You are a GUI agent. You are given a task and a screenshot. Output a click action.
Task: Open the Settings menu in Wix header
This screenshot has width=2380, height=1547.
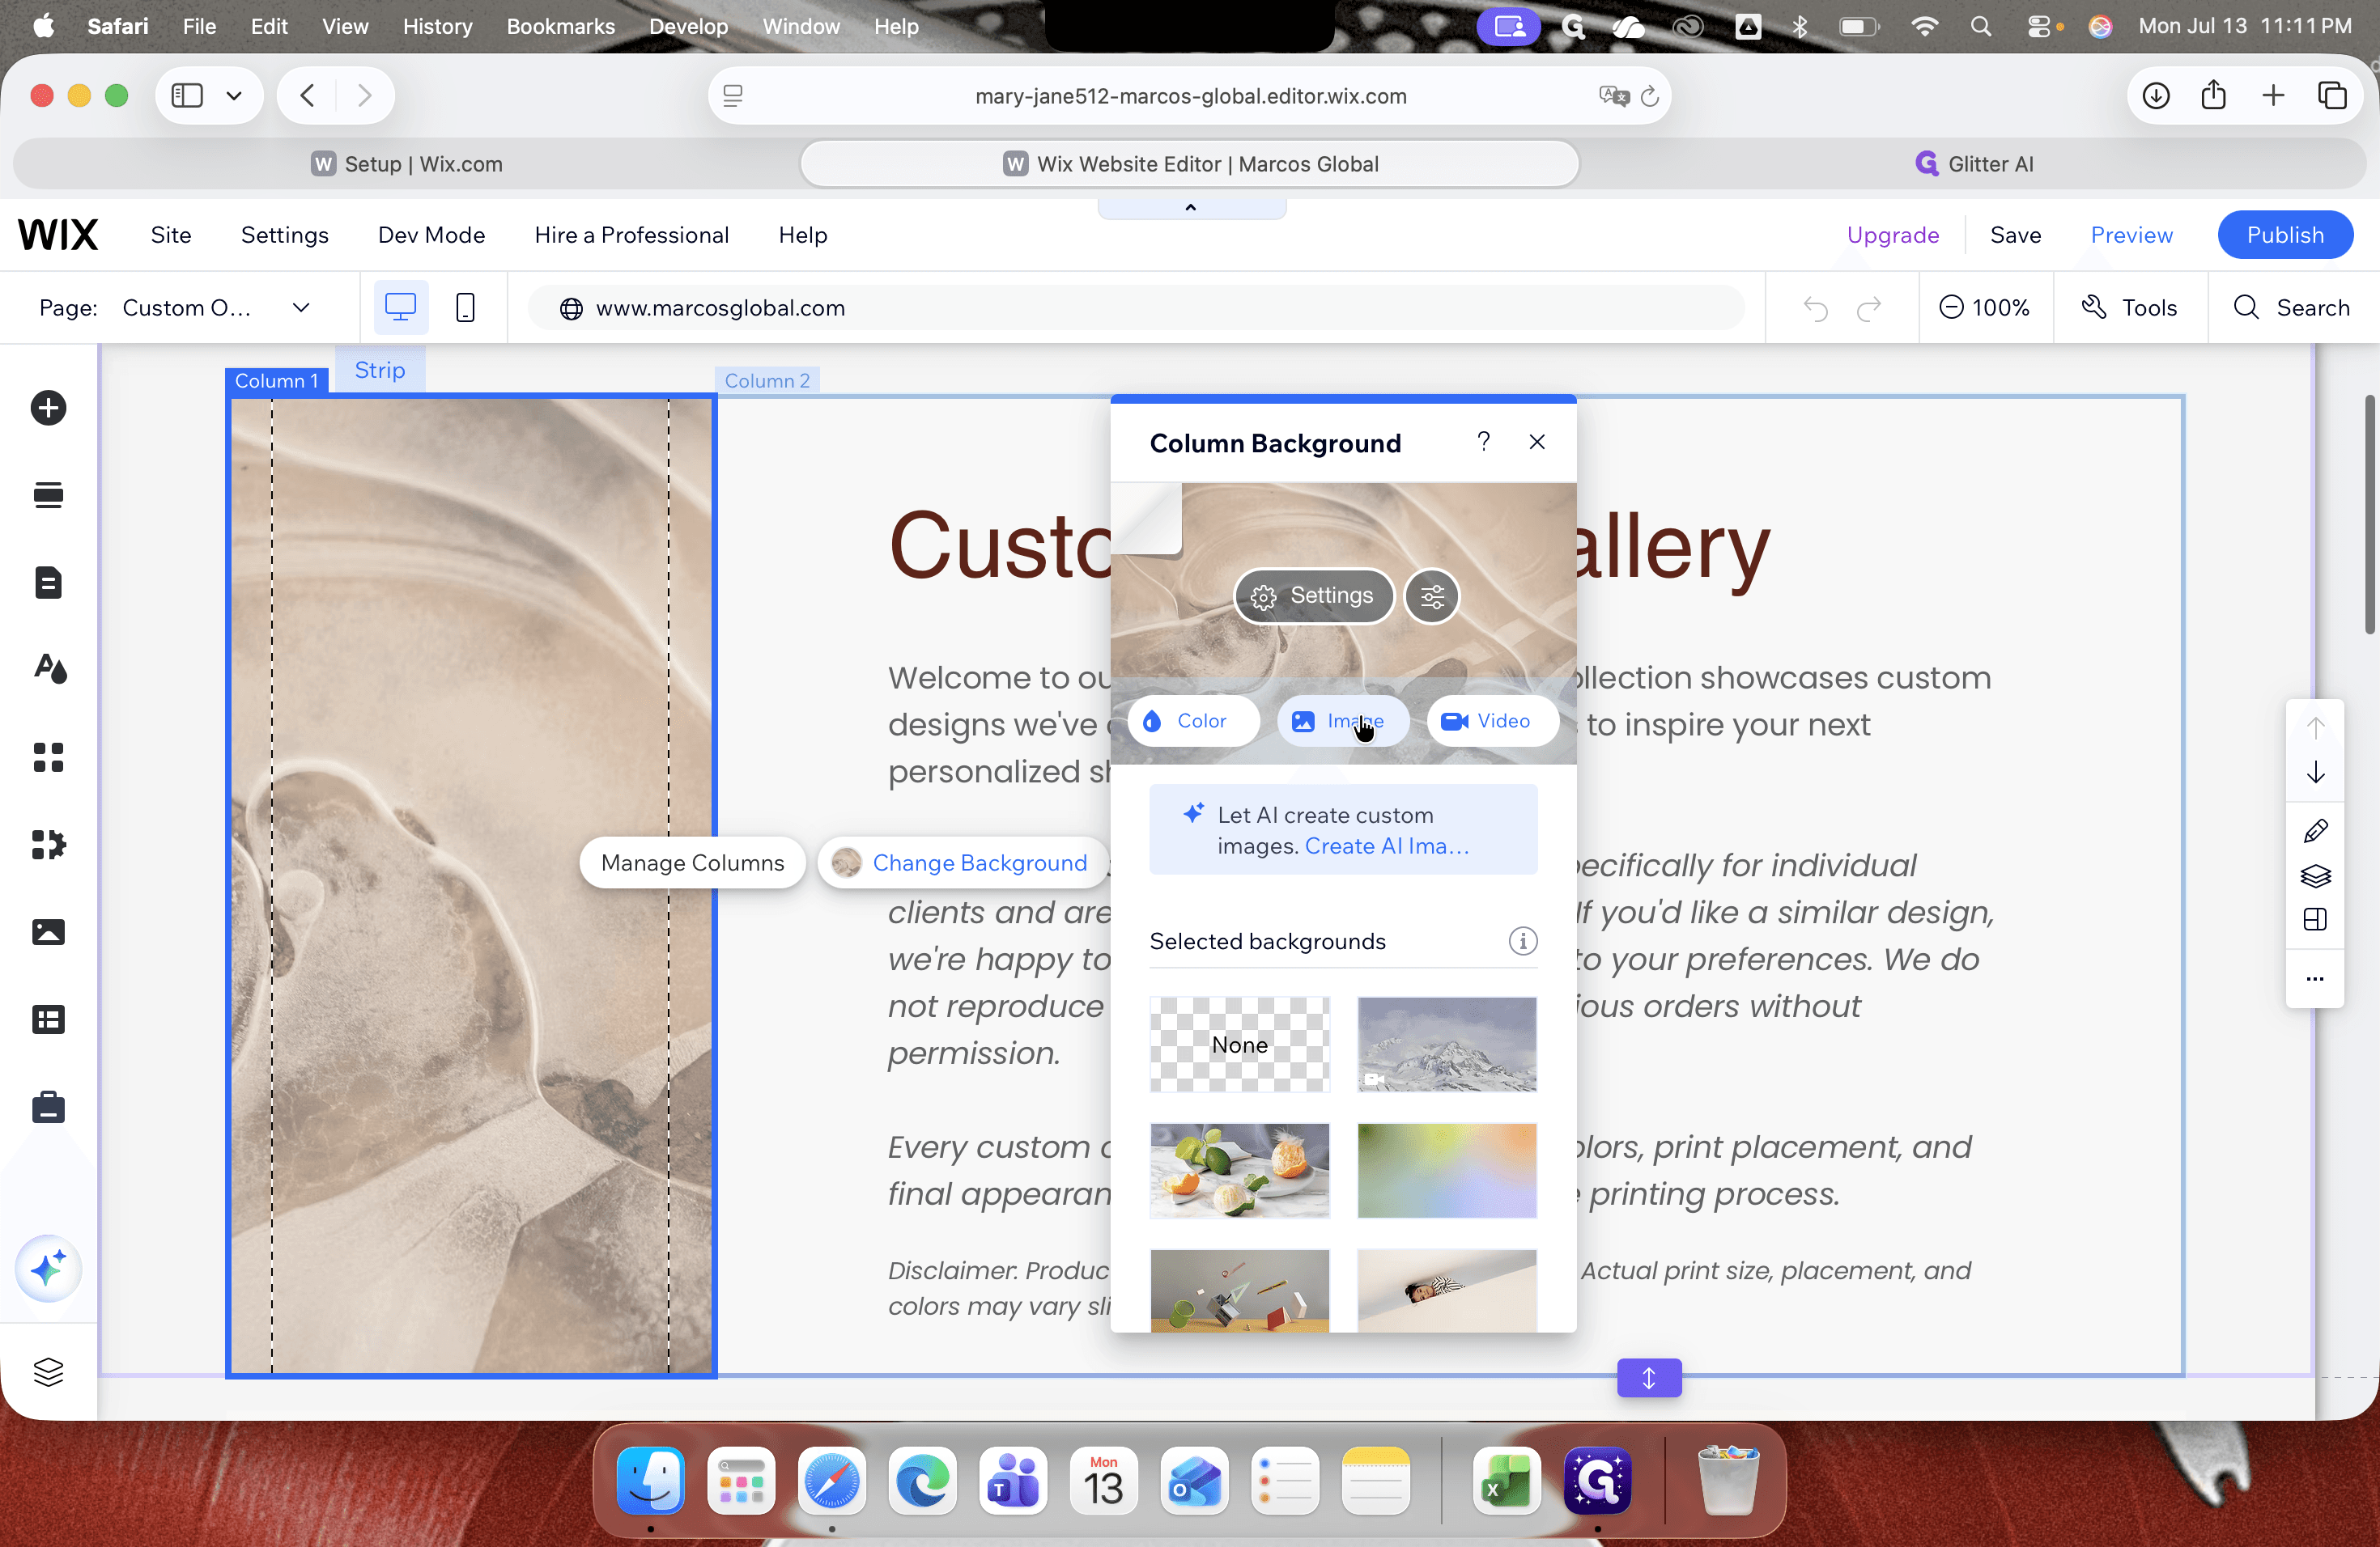(x=284, y=235)
